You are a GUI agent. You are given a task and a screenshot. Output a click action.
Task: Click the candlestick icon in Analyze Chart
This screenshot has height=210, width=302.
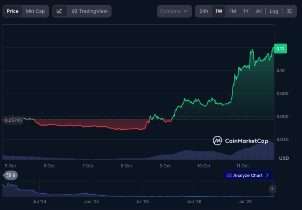pyautogui.click(x=229, y=175)
